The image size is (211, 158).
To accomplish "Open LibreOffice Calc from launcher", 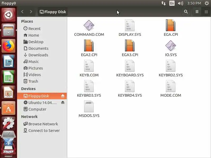I will point(8,77).
